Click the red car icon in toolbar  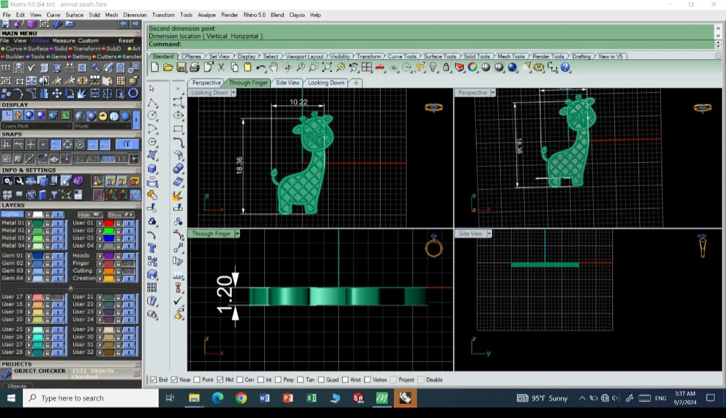(380, 68)
